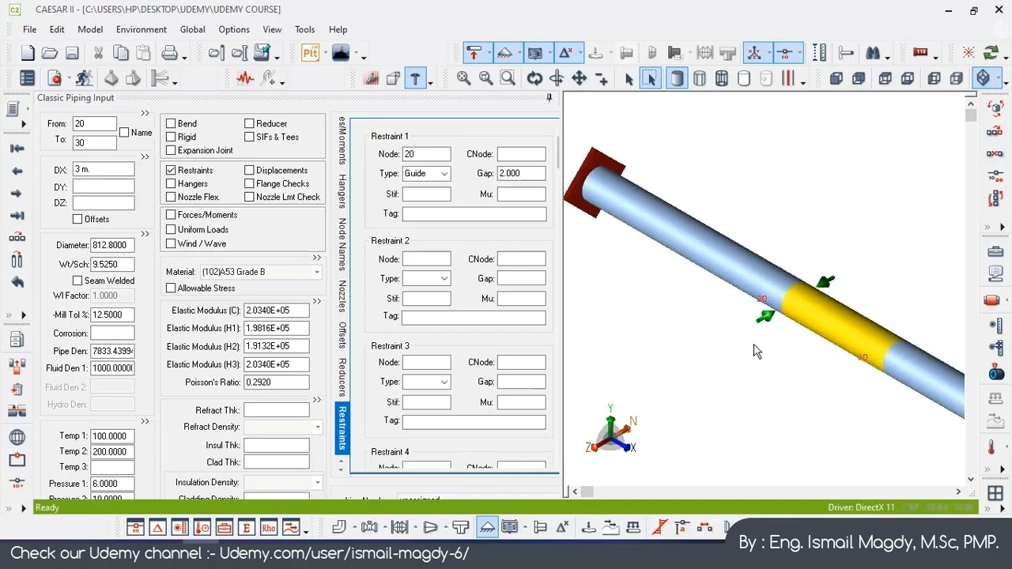Viewport: 1012px width, 569px height.
Task: Switch to the Reducers vertical tab
Action: click(342, 377)
